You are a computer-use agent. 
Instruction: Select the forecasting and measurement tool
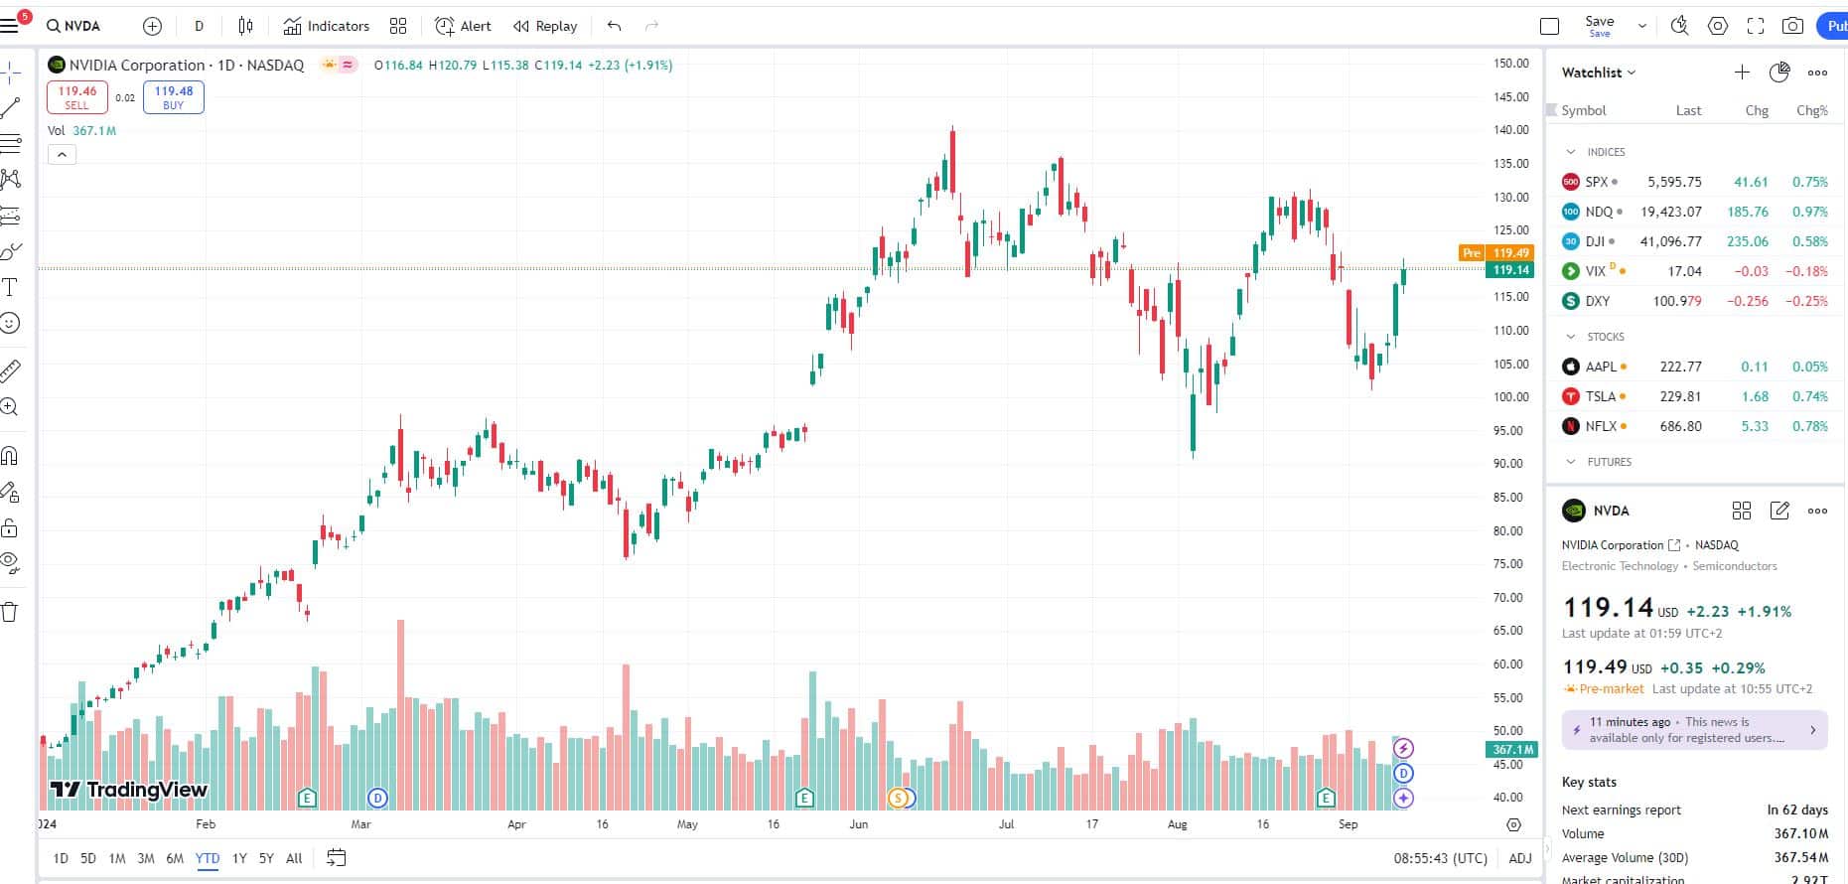point(11,215)
